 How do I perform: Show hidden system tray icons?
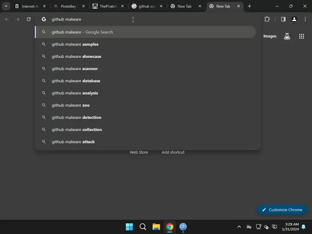[239, 227]
